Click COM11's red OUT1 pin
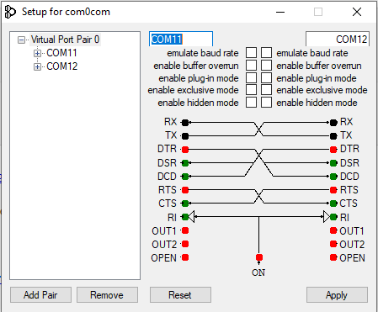The width and height of the screenshot is (378, 312). 185,230
